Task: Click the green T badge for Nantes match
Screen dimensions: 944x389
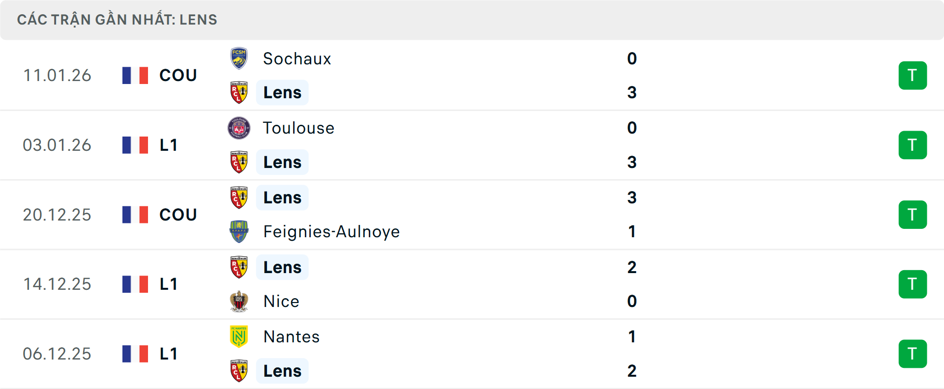Action: coord(913,354)
